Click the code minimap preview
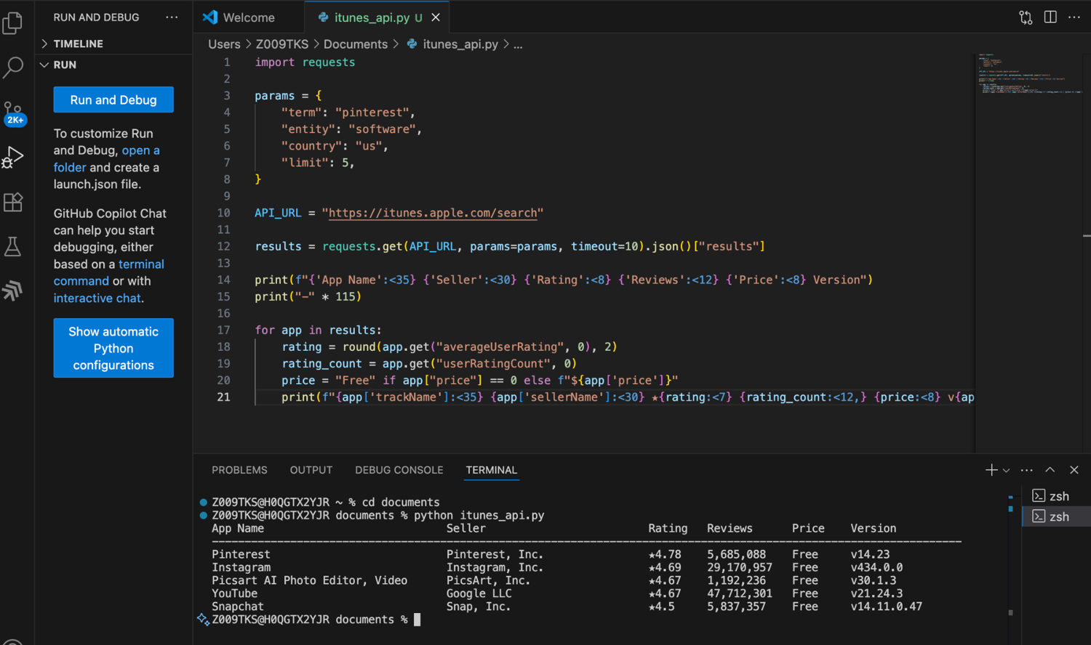 1029,74
